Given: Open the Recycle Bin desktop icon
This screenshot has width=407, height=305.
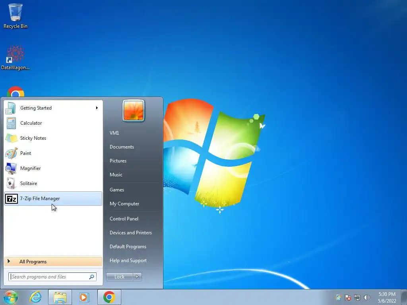Looking at the screenshot, I should tap(16, 16).
